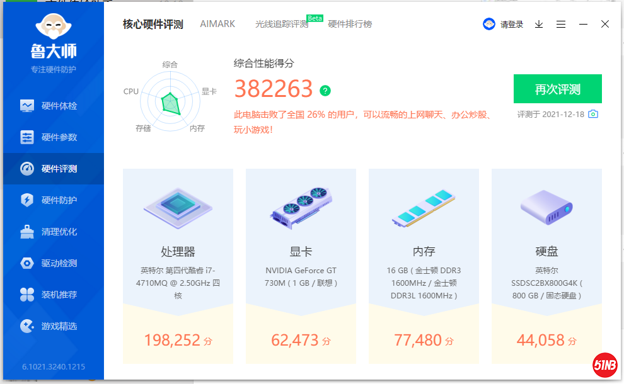This screenshot has height=384, width=624.
Task: Click the graphics card illustration
Action: pos(301,208)
